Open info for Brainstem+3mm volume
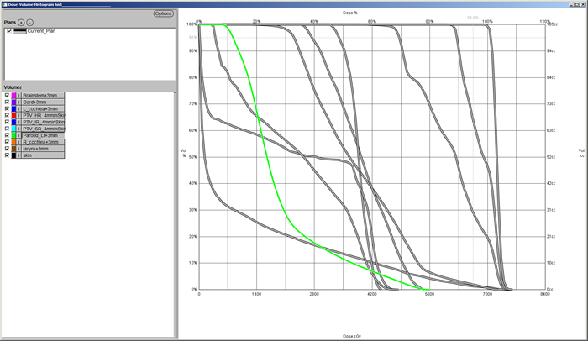This screenshot has width=588, height=341. [19, 96]
